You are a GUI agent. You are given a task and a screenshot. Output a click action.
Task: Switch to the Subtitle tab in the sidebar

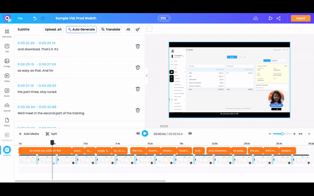7,151
